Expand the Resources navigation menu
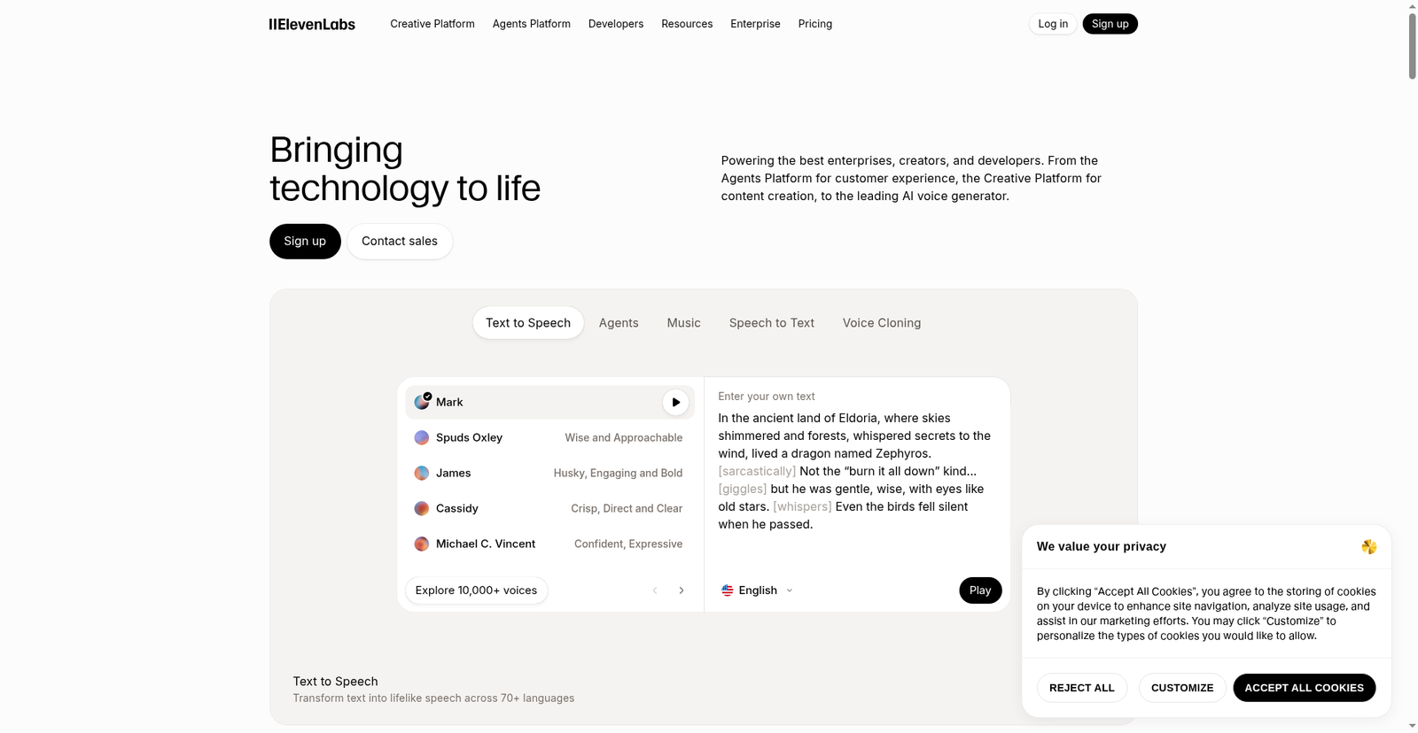Image resolution: width=1418 pixels, height=733 pixels. point(687,24)
